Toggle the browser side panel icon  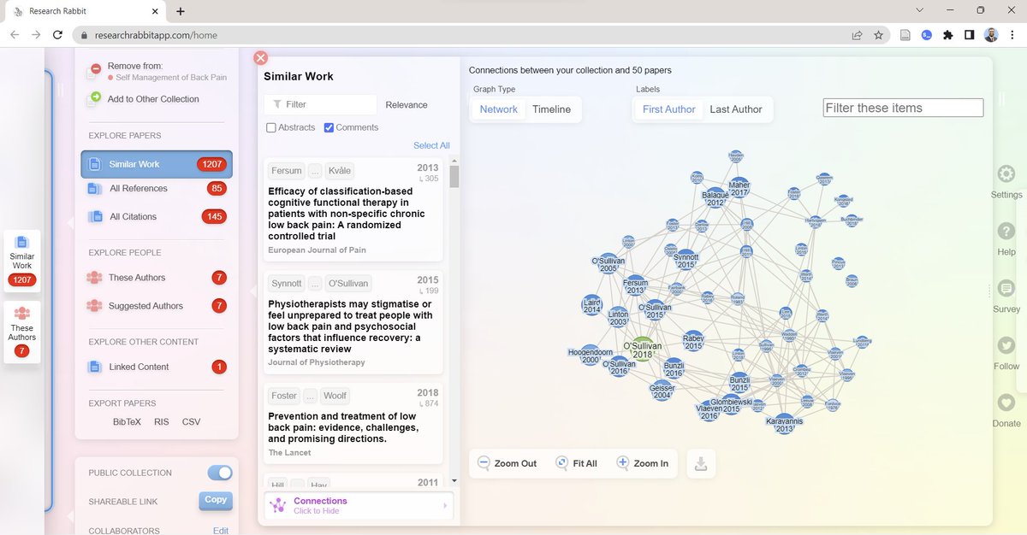click(969, 35)
